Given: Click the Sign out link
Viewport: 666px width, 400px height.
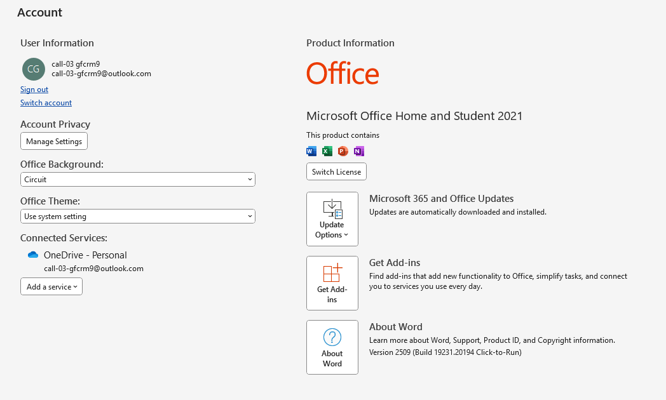Looking at the screenshot, I should tap(34, 90).
